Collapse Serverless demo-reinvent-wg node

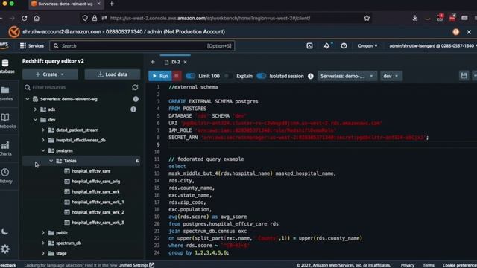pyautogui.click(x=28, y=99)
